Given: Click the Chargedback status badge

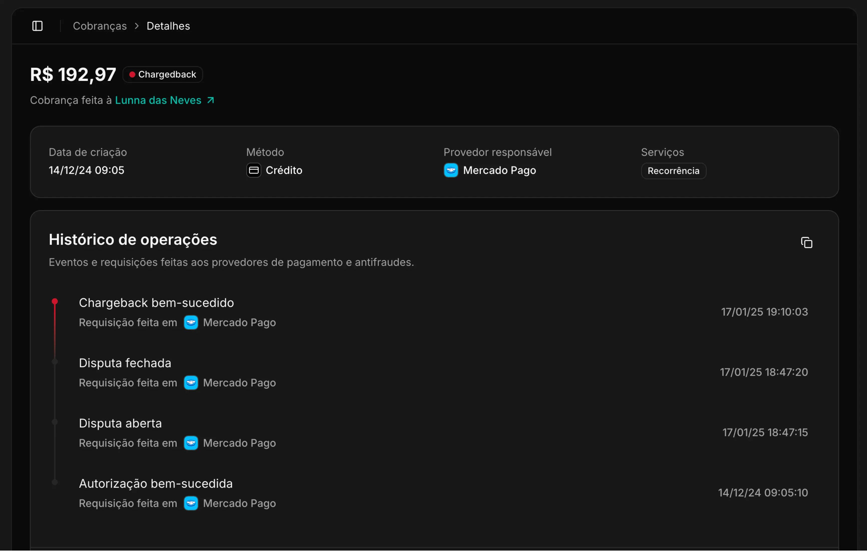Looking at the screenshot, I should coord(163,75).
